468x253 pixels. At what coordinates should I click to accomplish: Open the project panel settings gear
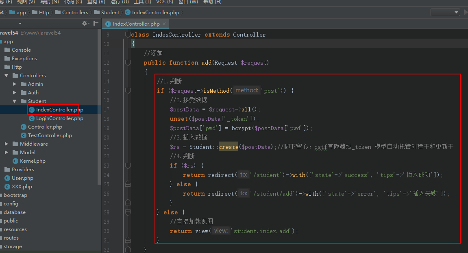point(85,24)
